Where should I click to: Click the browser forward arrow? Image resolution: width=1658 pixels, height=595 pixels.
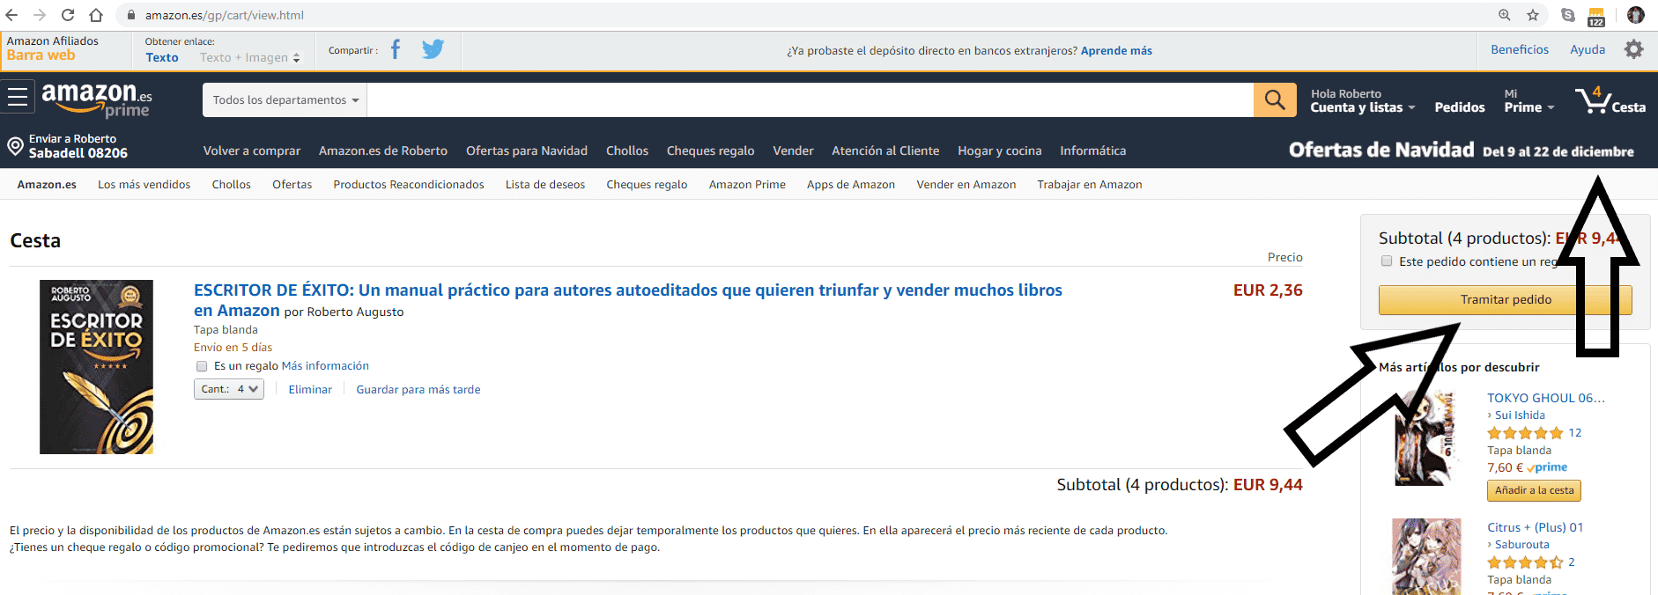[x=40, y=15]
